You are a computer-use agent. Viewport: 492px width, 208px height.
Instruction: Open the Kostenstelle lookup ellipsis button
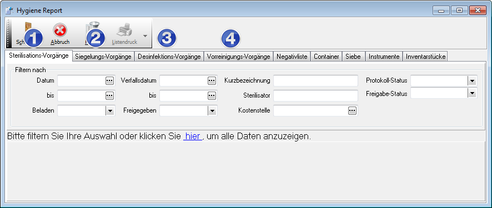[353, 110]
